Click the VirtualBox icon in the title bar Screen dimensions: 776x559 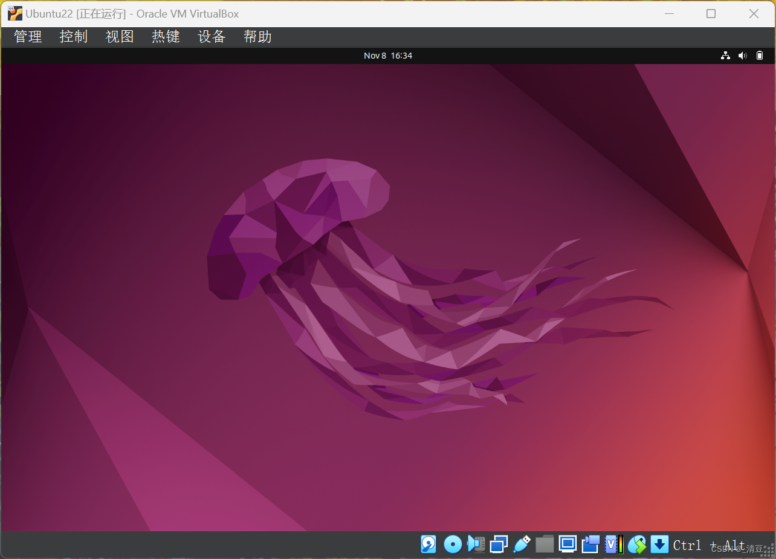click(x=15, y=13)
